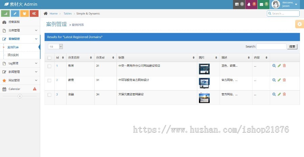
Task: Check the checkbox for row Id 3
Action: [49, 95]
